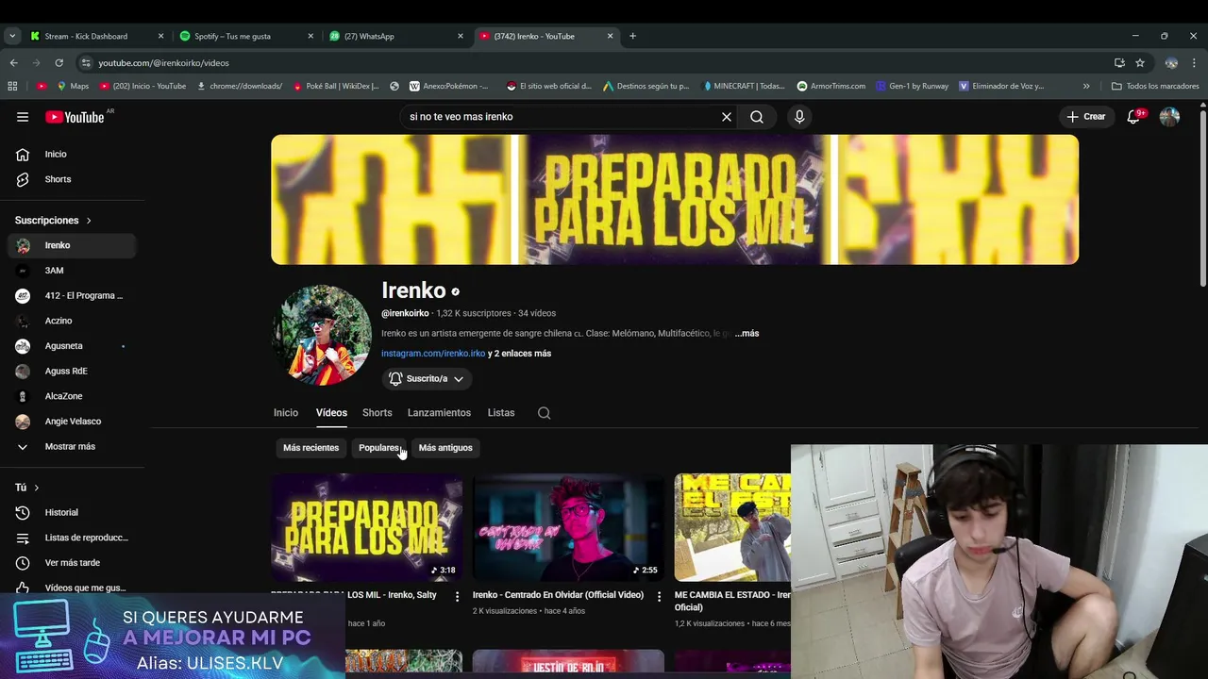Filter videos by Populares

378,448
